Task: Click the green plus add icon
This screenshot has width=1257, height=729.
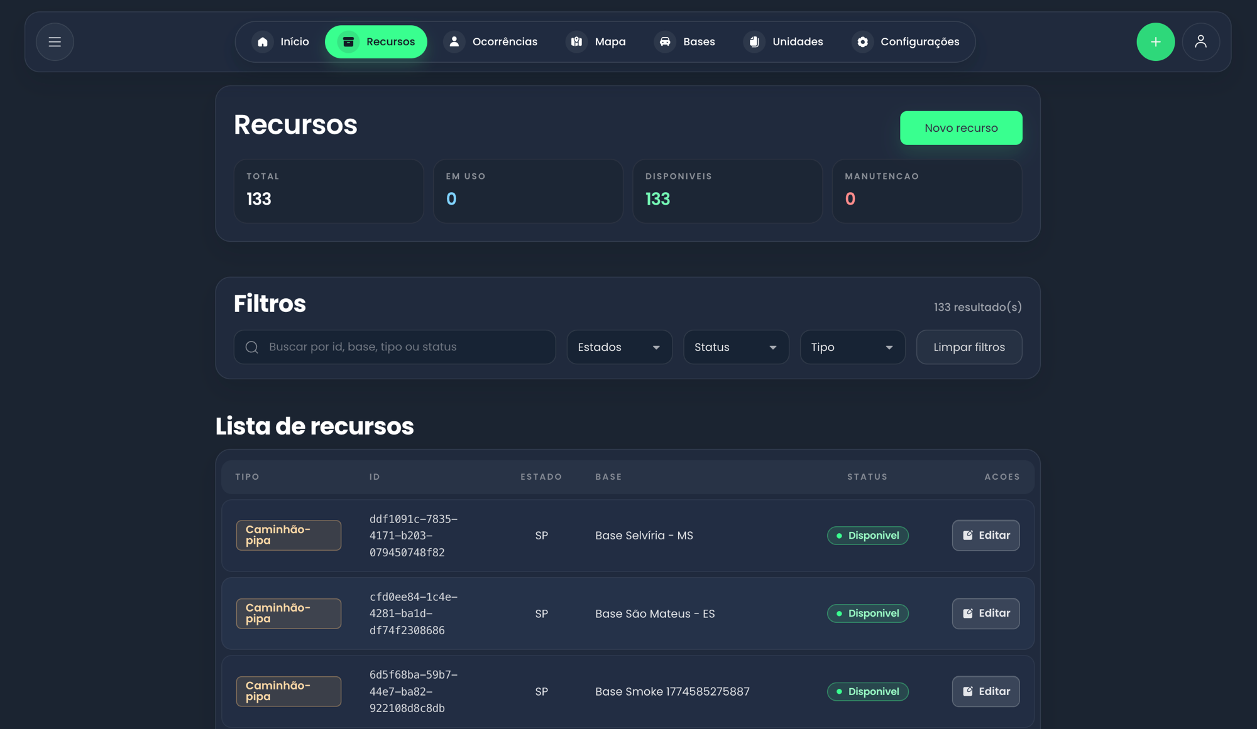Action: point(1155,42)
